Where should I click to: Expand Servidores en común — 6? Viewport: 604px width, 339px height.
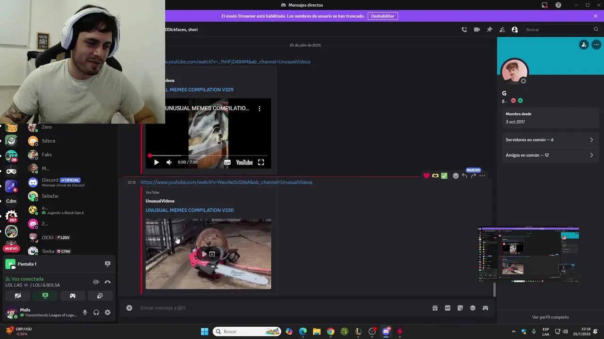coord(550,140)
